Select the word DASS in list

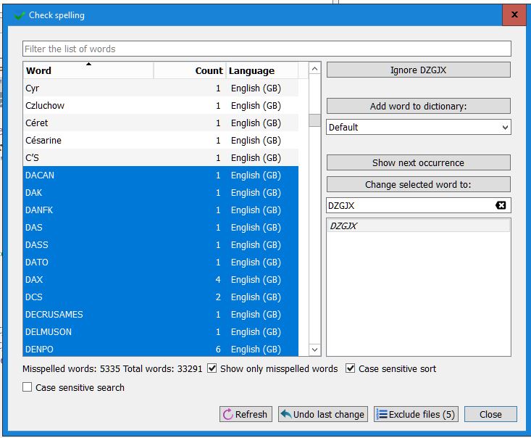pyautogui.click(x=161, y=245)
